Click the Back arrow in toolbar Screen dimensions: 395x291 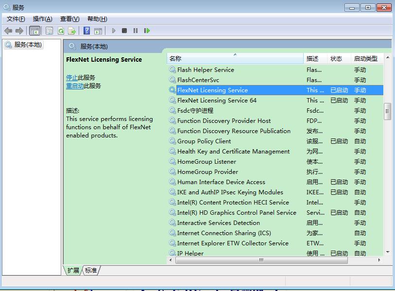coord(8,31)
